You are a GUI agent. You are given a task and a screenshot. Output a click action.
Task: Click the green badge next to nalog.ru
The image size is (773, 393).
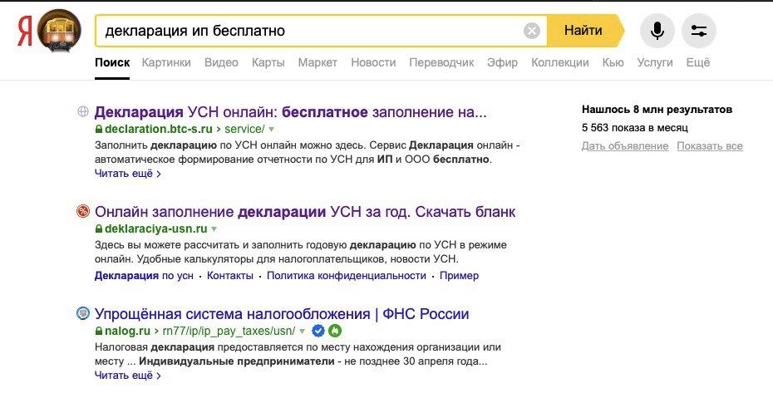(x=335, y=331)
